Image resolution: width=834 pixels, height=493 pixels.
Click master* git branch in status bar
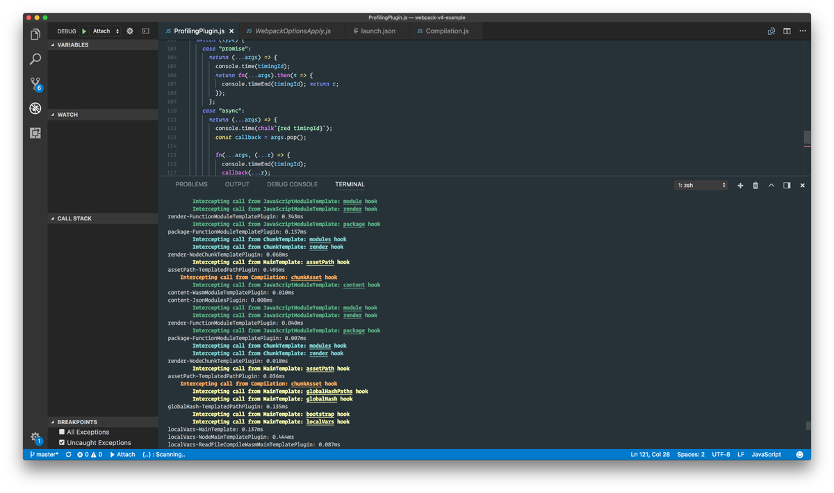pos(43,454)
